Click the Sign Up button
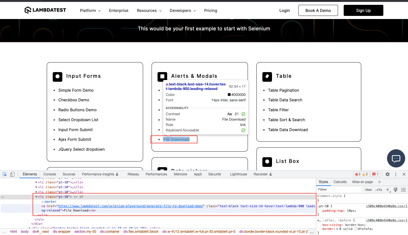408x235 pixels. pyautogui.click(x=363, y=11)
